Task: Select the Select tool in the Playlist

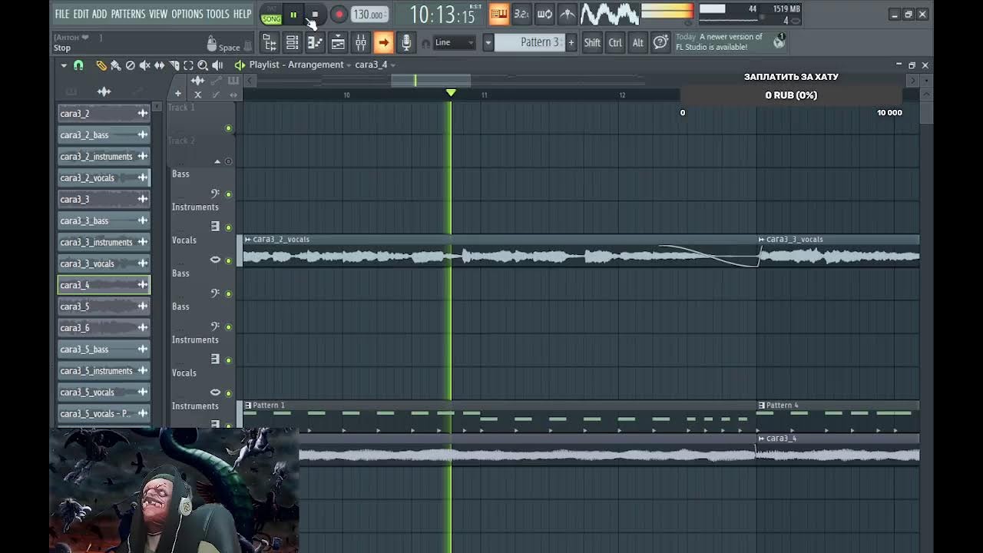Action: pyautogui.click(x=188, y=65)
